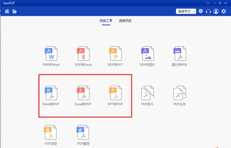Viewport: 231px width, 148px height.
Task: Click the PDF转图片 text label
Action: click(147, 65)
